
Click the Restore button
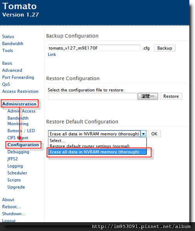pyautogui.click(x=171, y=96)
